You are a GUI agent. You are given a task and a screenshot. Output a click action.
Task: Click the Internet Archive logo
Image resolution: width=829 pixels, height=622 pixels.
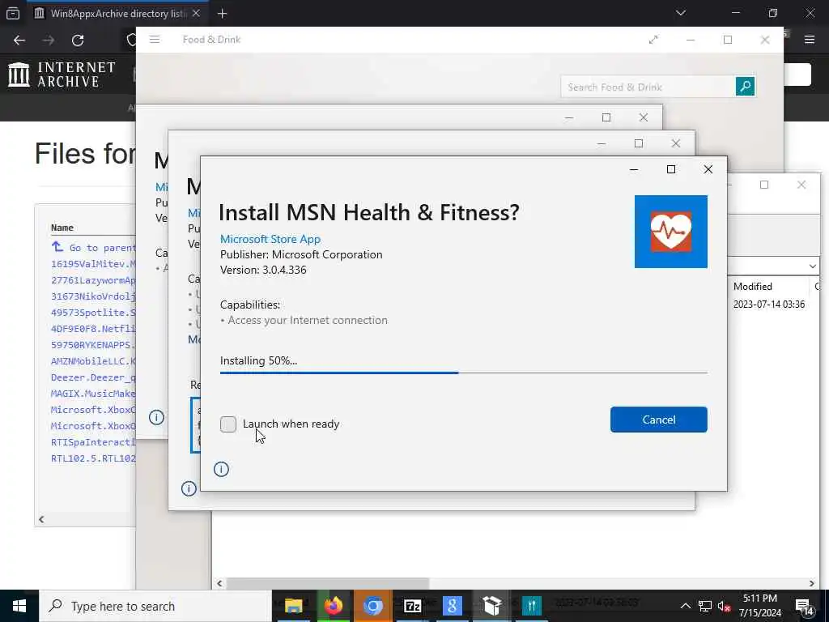pyautogui.click(x=62, y=74)
